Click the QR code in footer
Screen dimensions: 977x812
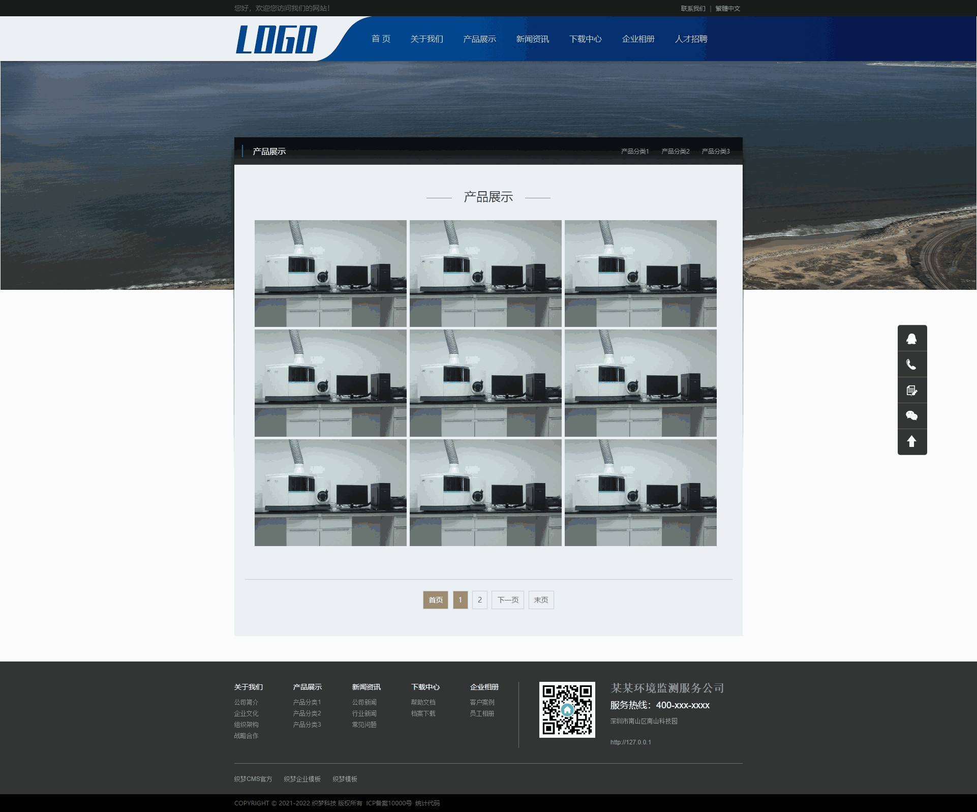[567, 709]
